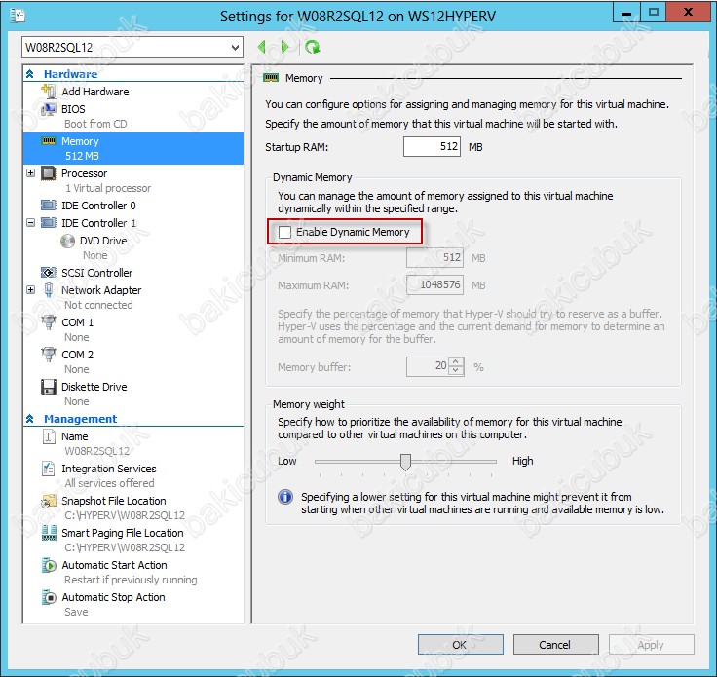
Task: Click the Minimum RAM input field
Action: point(434,258)
